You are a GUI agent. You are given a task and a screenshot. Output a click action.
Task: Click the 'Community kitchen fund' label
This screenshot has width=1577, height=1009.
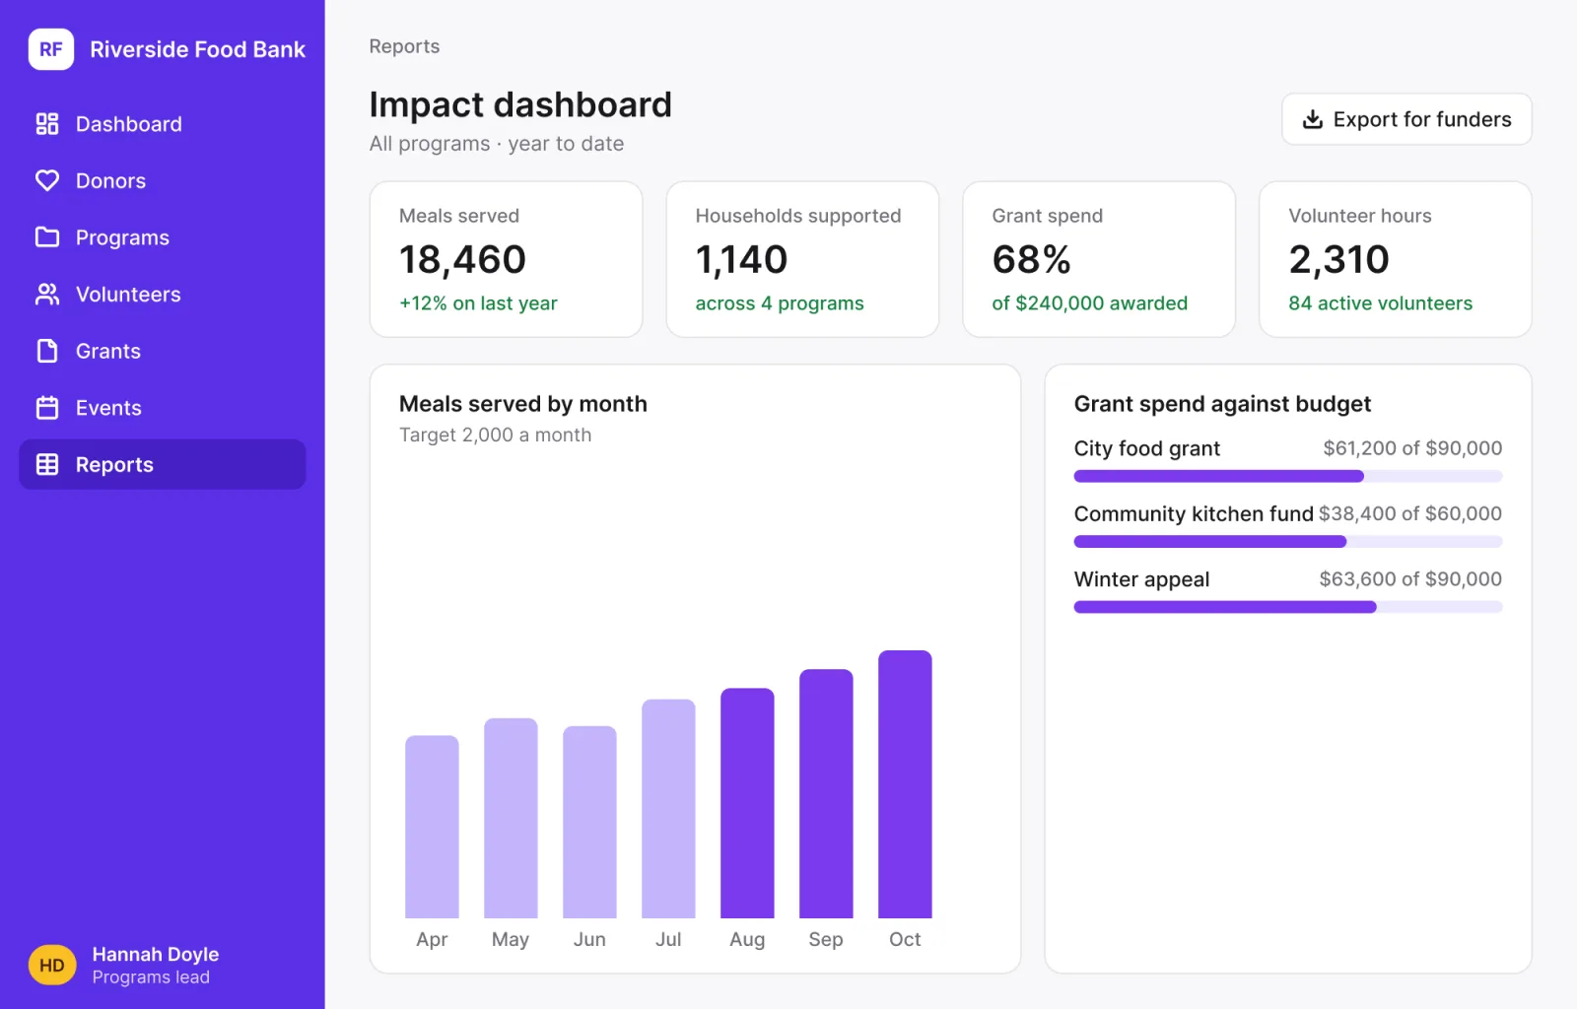tap(1194, 513)
